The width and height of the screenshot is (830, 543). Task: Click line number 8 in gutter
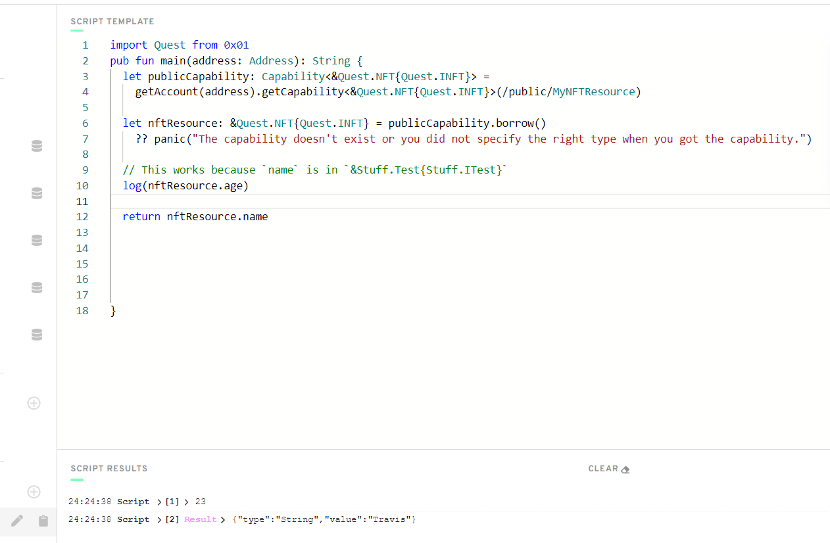tap(85, 154)
